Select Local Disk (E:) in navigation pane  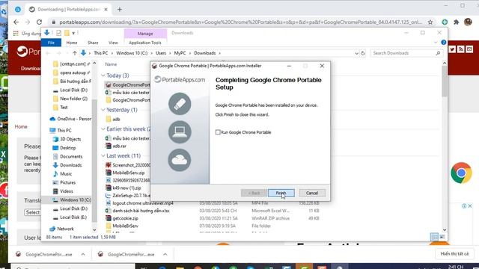(73, 217)
